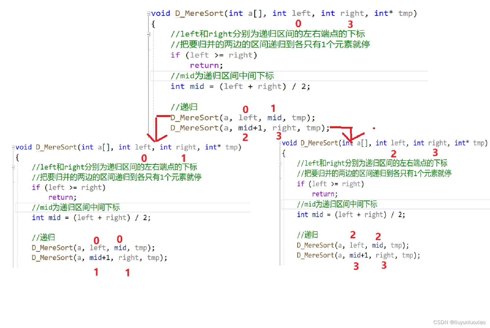Click 'void D_MereSort' signature in the lower-right snippet
Viewport: 490px width, 328px height.
click(x=385, y=143)
